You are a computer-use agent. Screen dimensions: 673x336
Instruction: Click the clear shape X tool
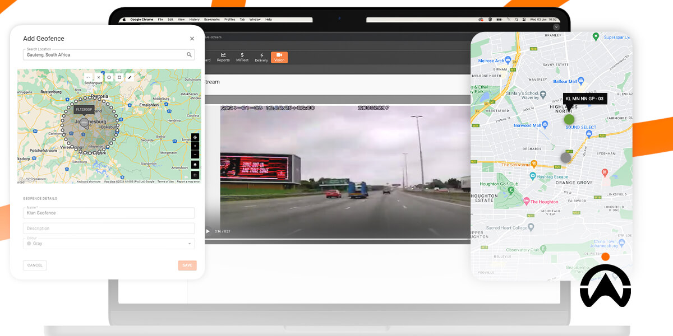(x=99, y=77)
